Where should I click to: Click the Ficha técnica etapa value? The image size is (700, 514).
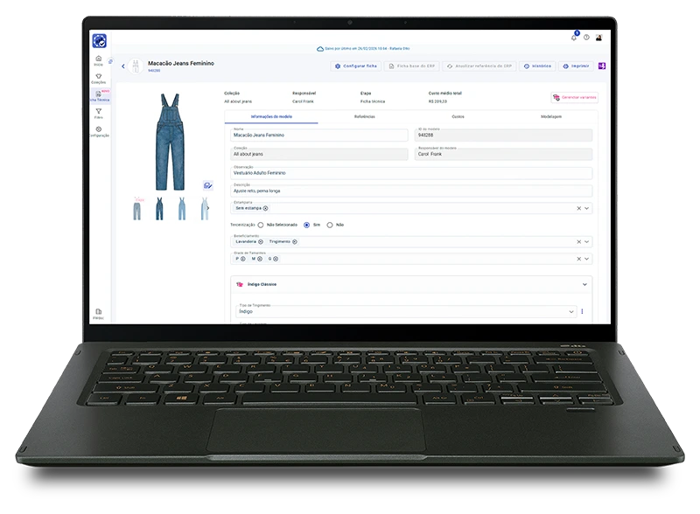pos(373,101)
